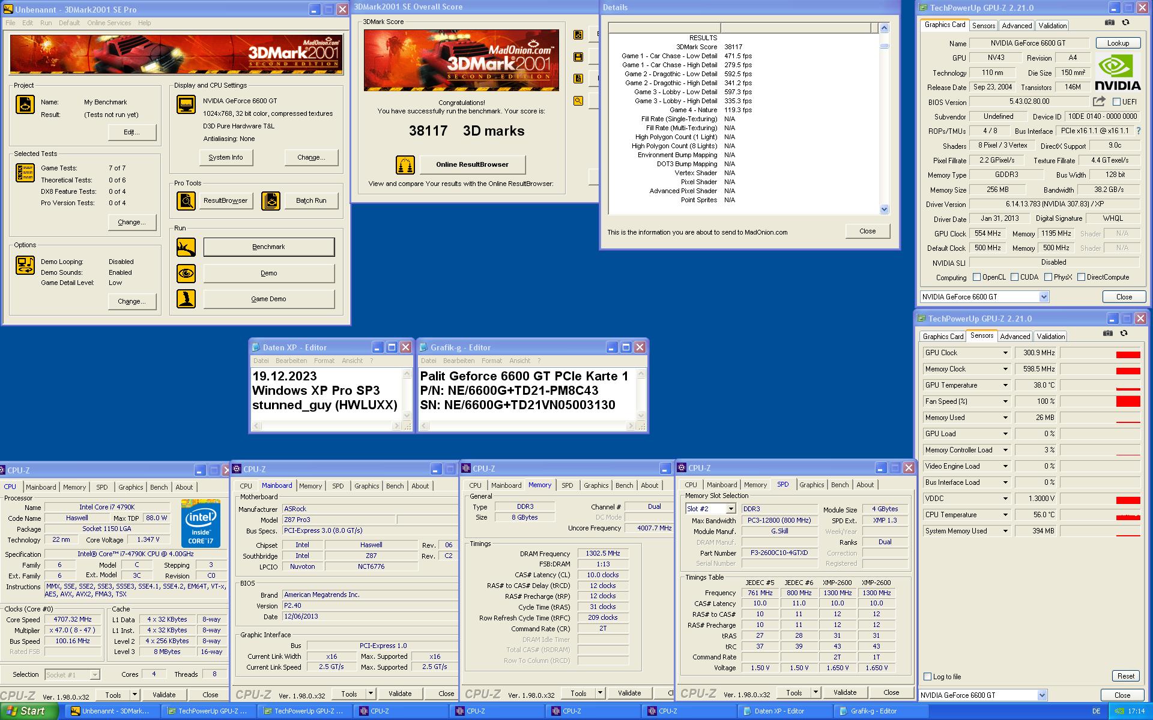Click the search icon in score window
The image size is (1153, 720).
pyautogui.click(x=578, y=101)
